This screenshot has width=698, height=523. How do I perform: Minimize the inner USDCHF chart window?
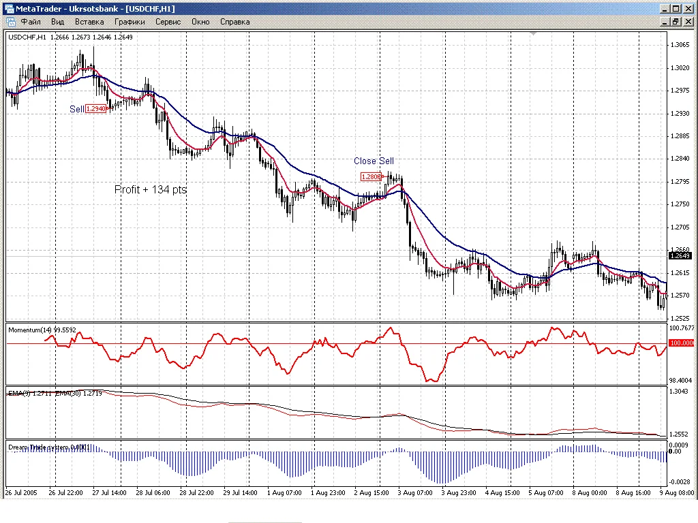point(664,22)
